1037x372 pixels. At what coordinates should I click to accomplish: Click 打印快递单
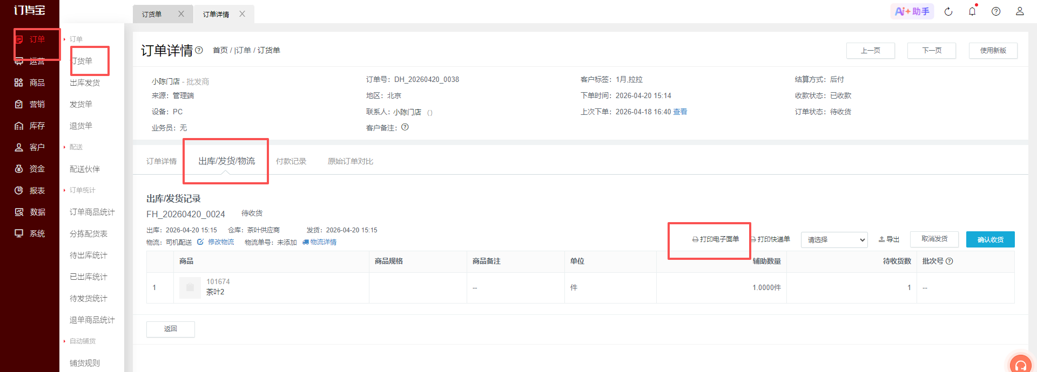point(770,239)
